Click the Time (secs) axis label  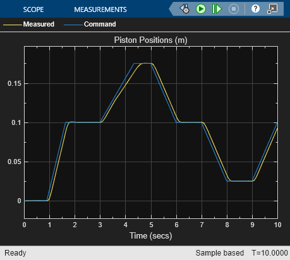(150, 235)
